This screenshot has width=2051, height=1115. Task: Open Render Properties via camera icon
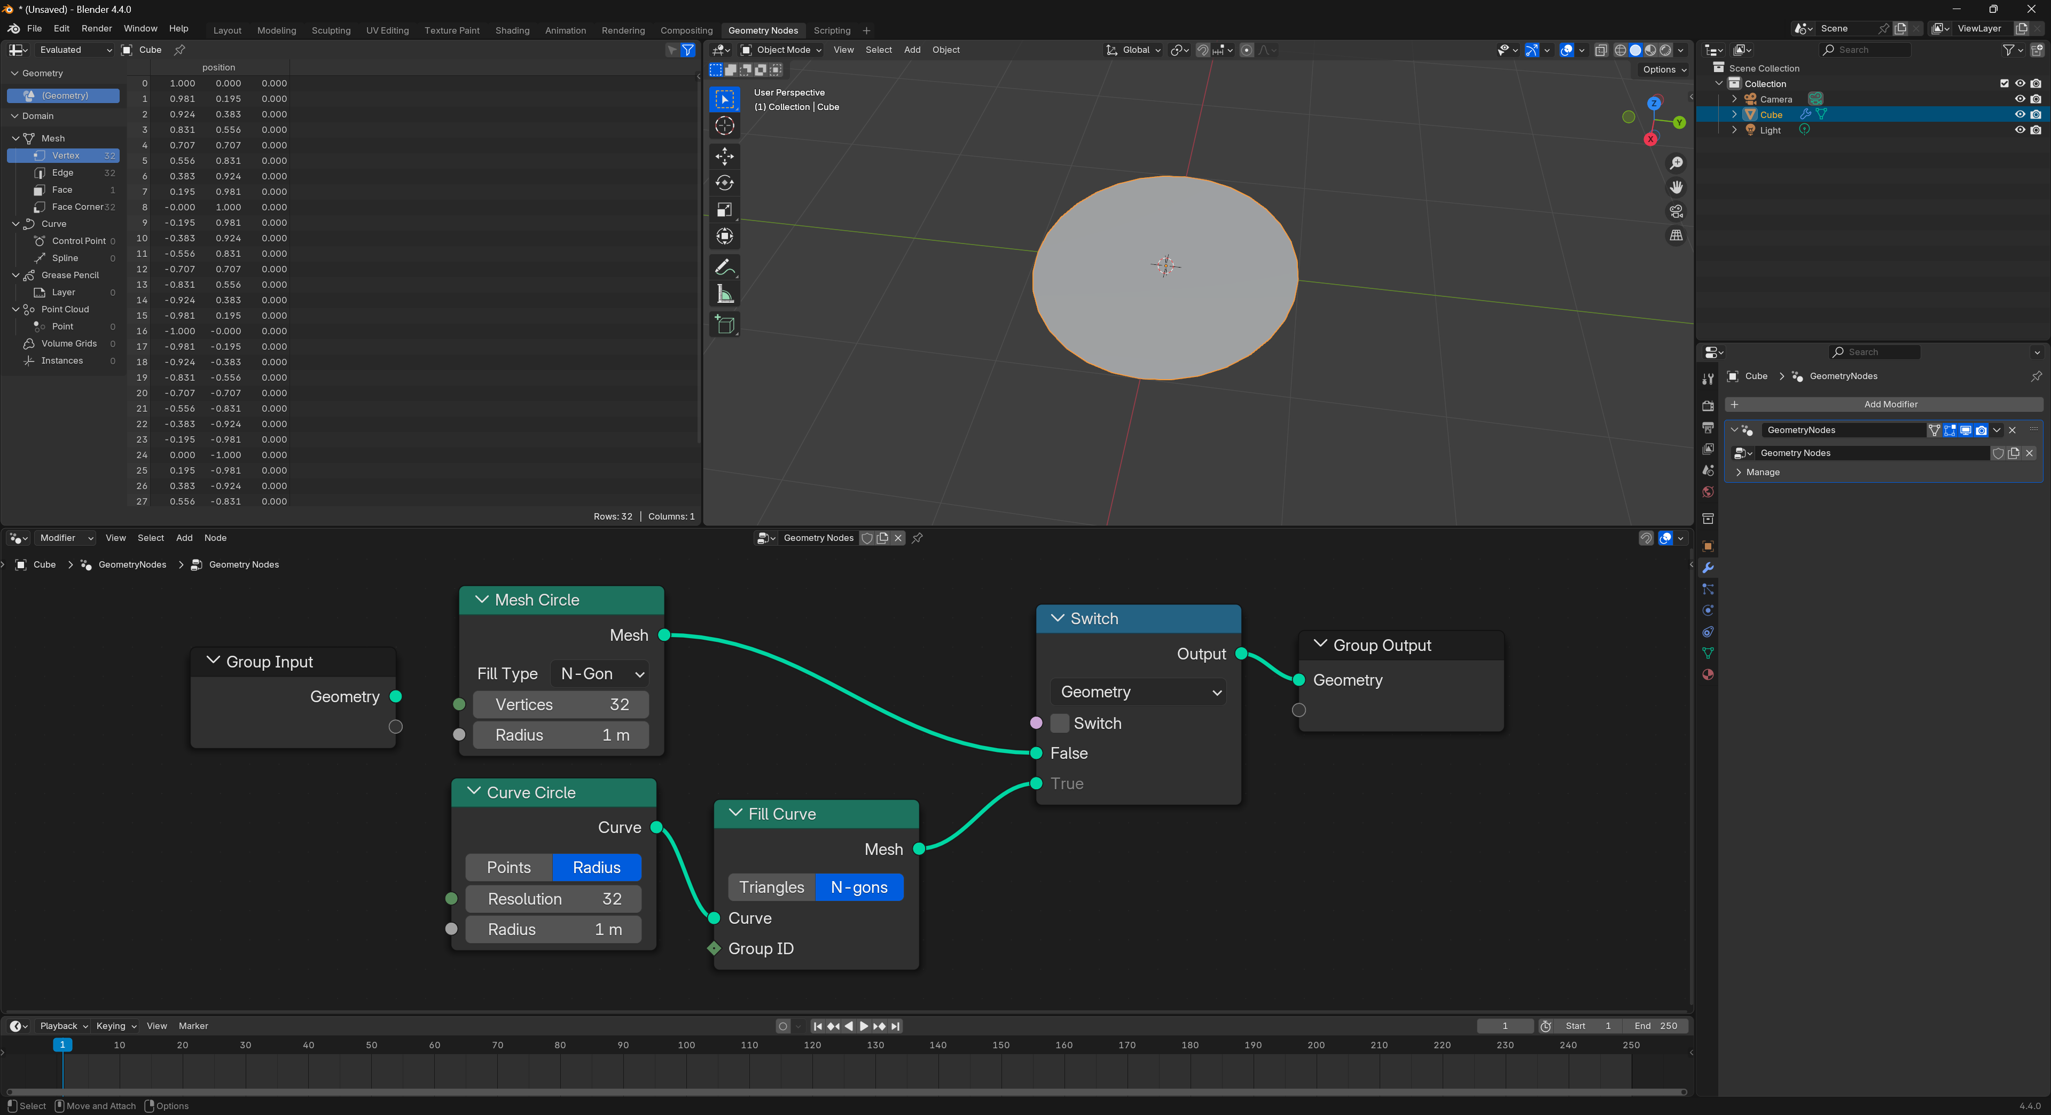[1708, 406]
